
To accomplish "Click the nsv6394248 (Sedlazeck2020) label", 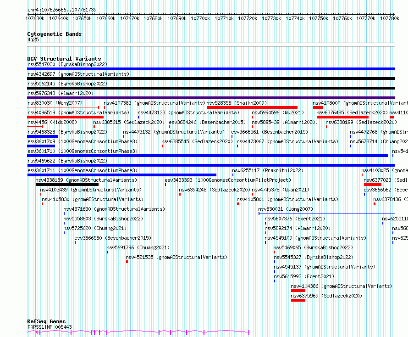I will (215, 190).
